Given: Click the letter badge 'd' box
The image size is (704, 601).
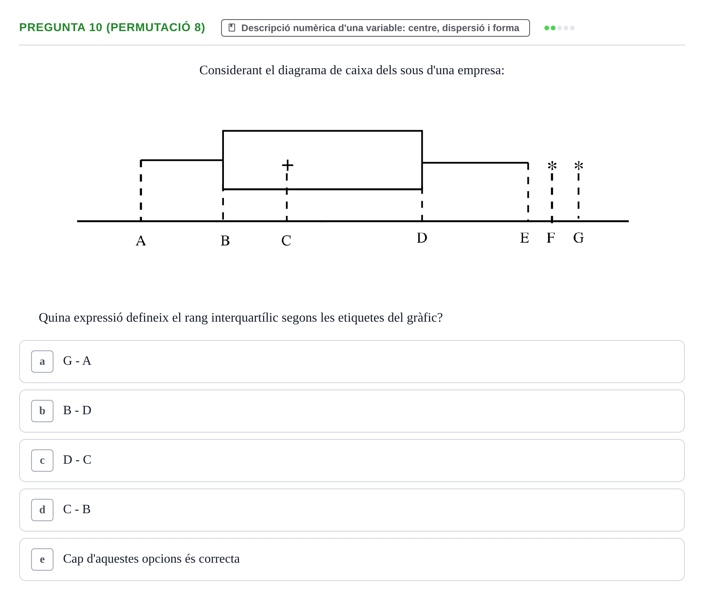Looking at the screenshot, I should 42,510.
